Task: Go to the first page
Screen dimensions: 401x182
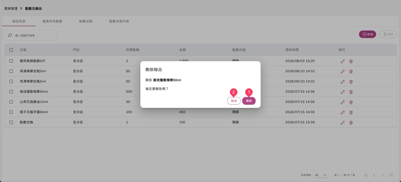Action: pyautogui.click(x=366, y=175)
